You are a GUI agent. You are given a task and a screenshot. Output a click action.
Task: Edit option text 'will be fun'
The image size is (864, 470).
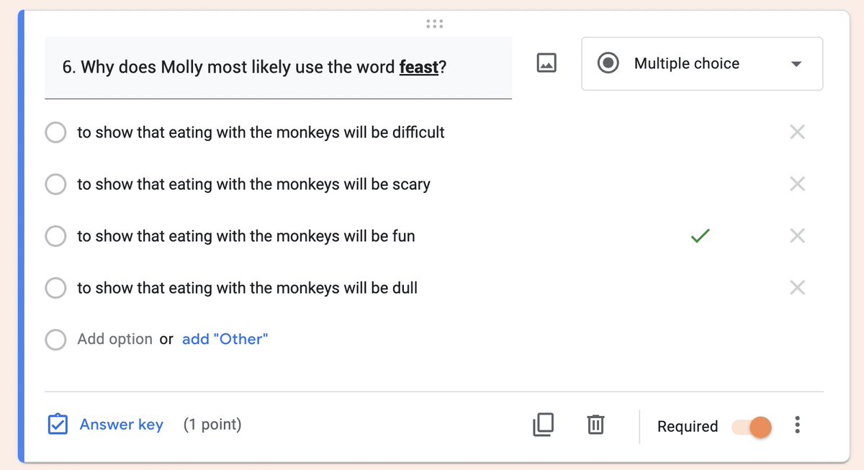coord(246,236)
